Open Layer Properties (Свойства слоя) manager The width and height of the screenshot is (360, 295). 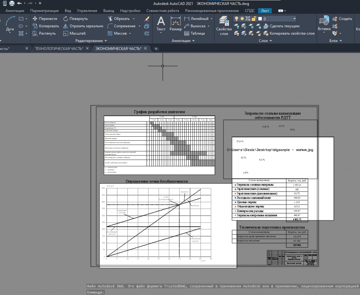[224, 26]
